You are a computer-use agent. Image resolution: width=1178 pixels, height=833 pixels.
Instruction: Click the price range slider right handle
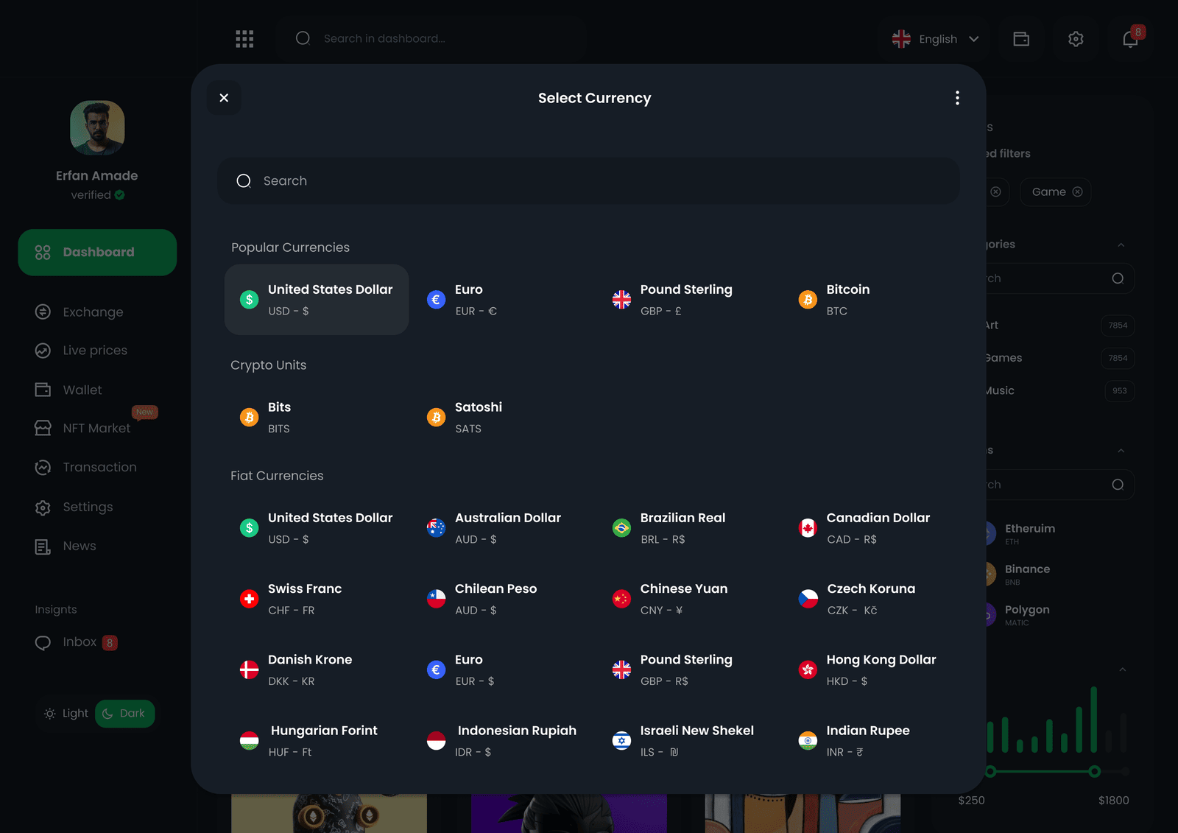coord(1095,771)
